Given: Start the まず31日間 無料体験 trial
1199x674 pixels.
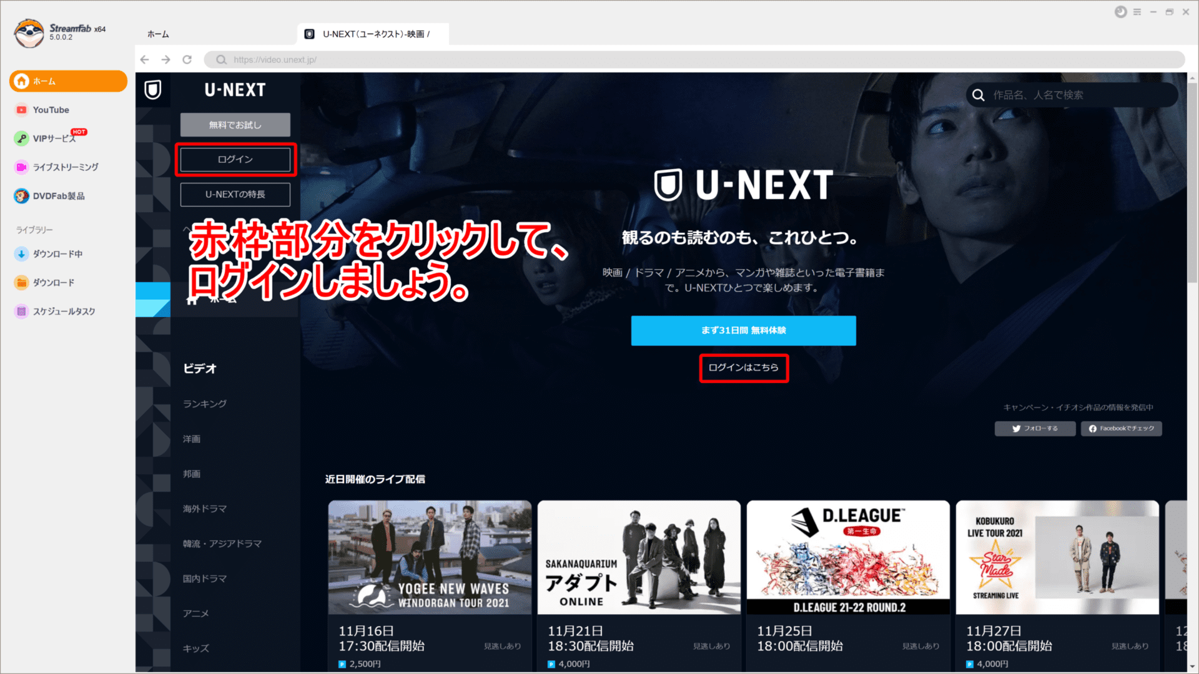Looking at the screenshot, I should (744, 331).
